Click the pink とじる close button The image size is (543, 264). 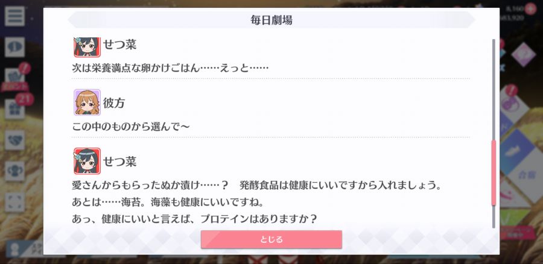[x=271, y=239]
